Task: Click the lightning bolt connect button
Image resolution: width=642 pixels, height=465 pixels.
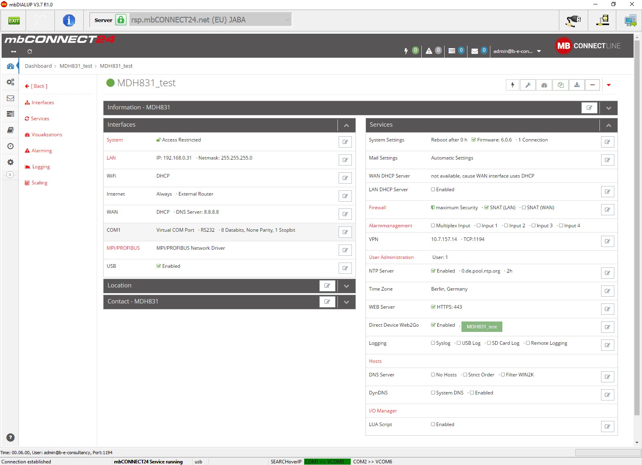Action: pos(512,85)
